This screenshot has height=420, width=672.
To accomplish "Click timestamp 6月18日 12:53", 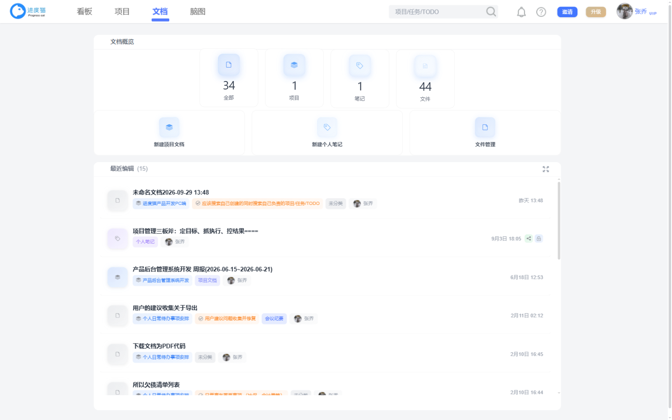I will point(527,277).
